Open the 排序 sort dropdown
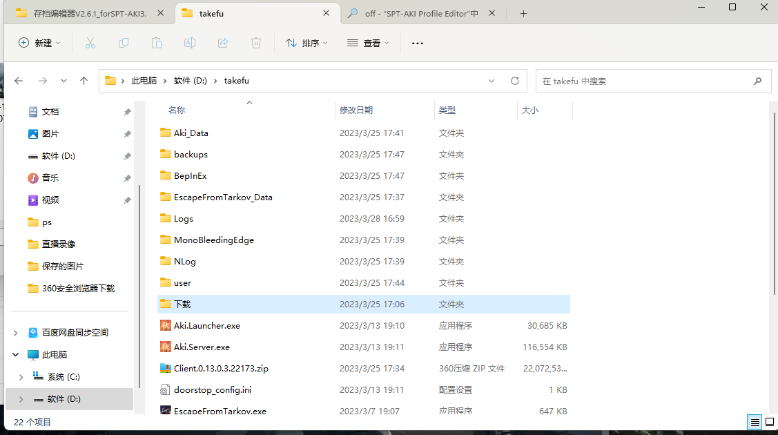This screenshot has height=435, width=778. (x=307, y=43)
